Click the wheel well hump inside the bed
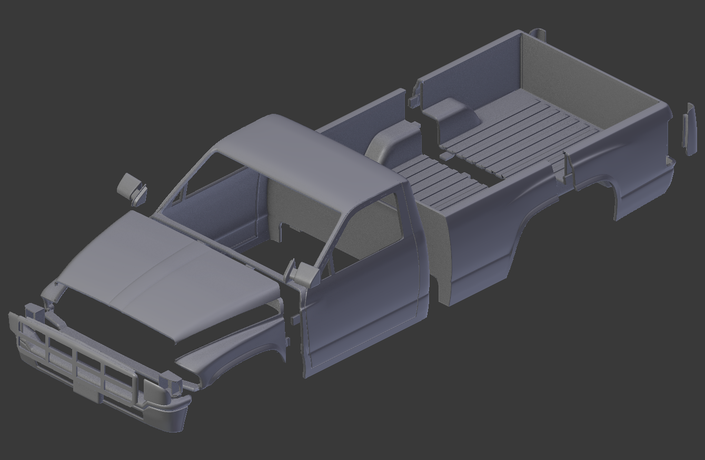 [x=450, y=113]
